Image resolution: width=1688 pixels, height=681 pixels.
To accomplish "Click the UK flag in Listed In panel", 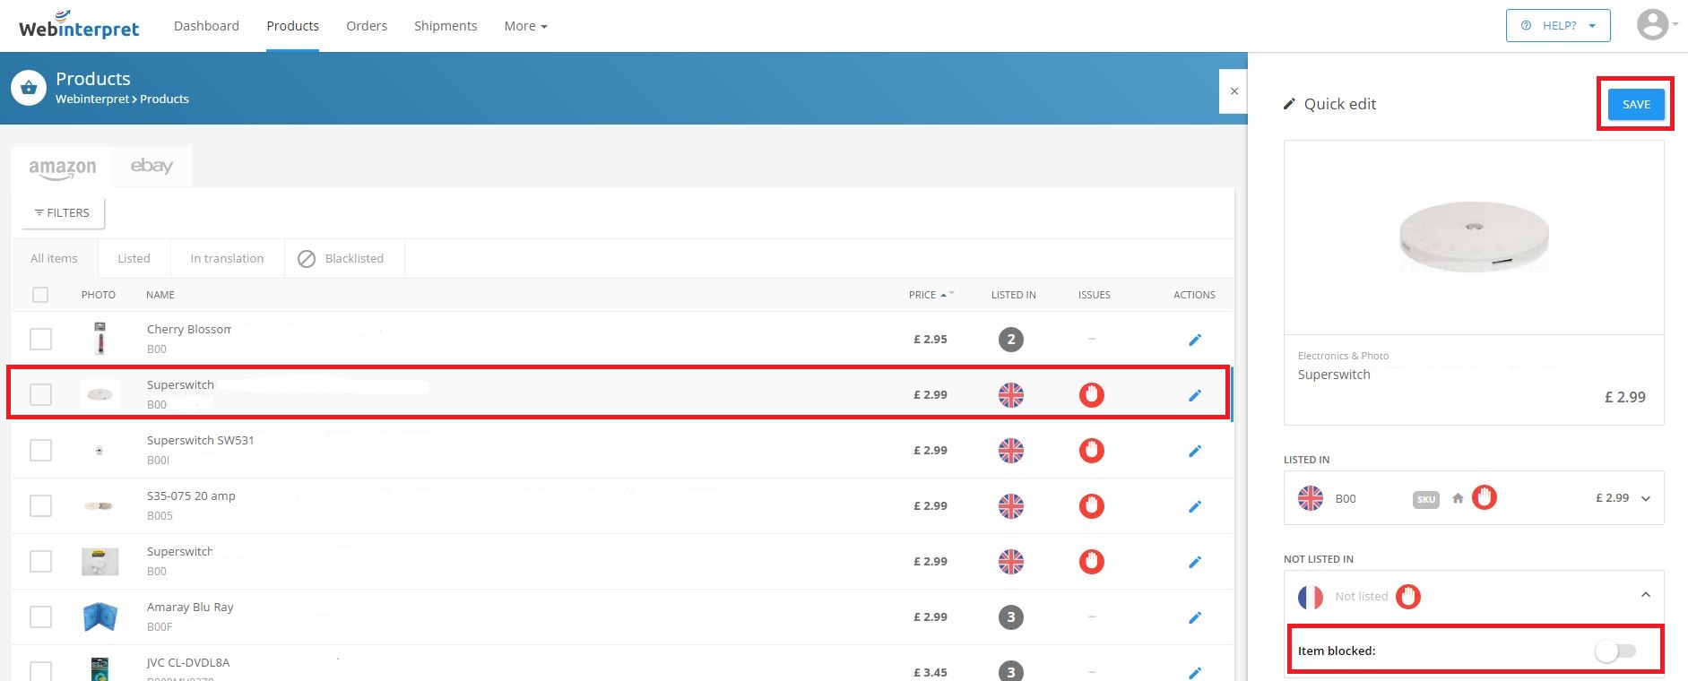I will pos(1311,498).
